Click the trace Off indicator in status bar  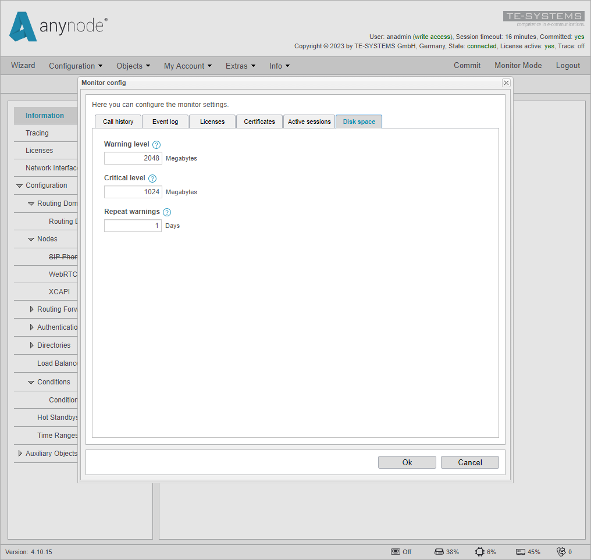[396, 551]
